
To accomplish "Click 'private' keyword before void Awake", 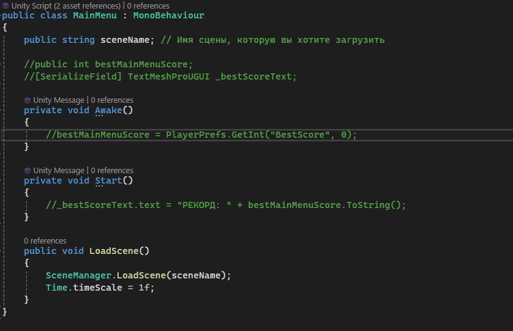I will coord(43,110).
